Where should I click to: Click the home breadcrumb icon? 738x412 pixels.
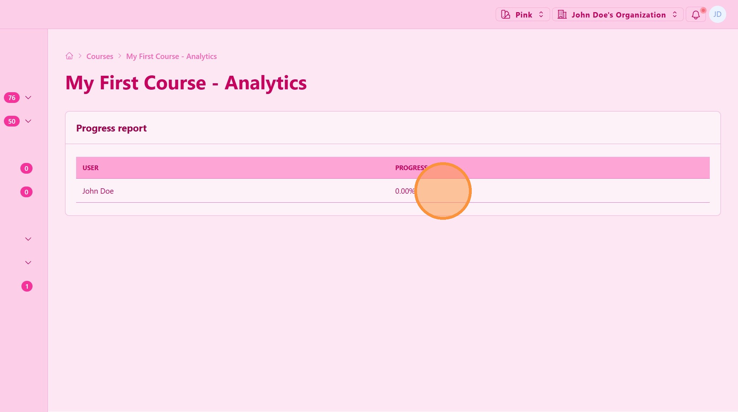click(x=69, y=56)
